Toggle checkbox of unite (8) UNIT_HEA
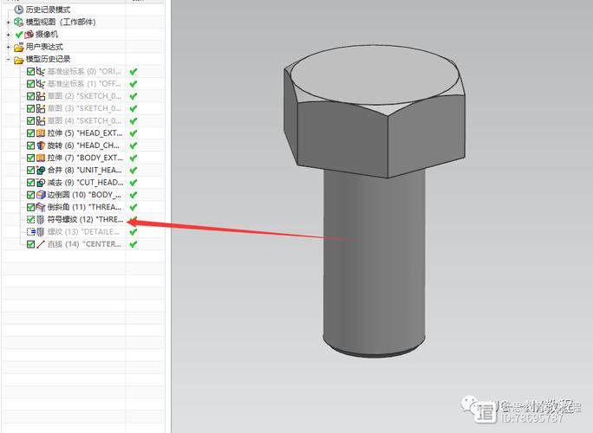Viewport: 593px width, 433px height. (x=31, y=171)
